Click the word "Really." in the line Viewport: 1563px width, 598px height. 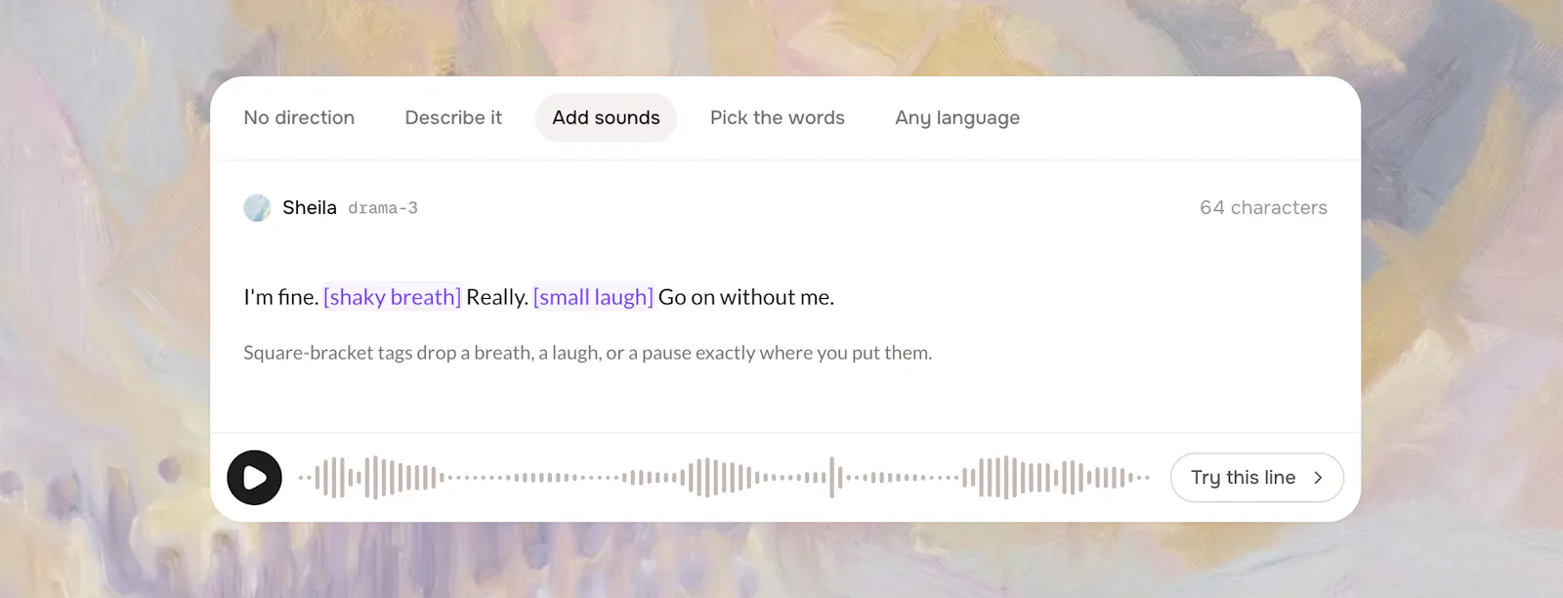497,297
